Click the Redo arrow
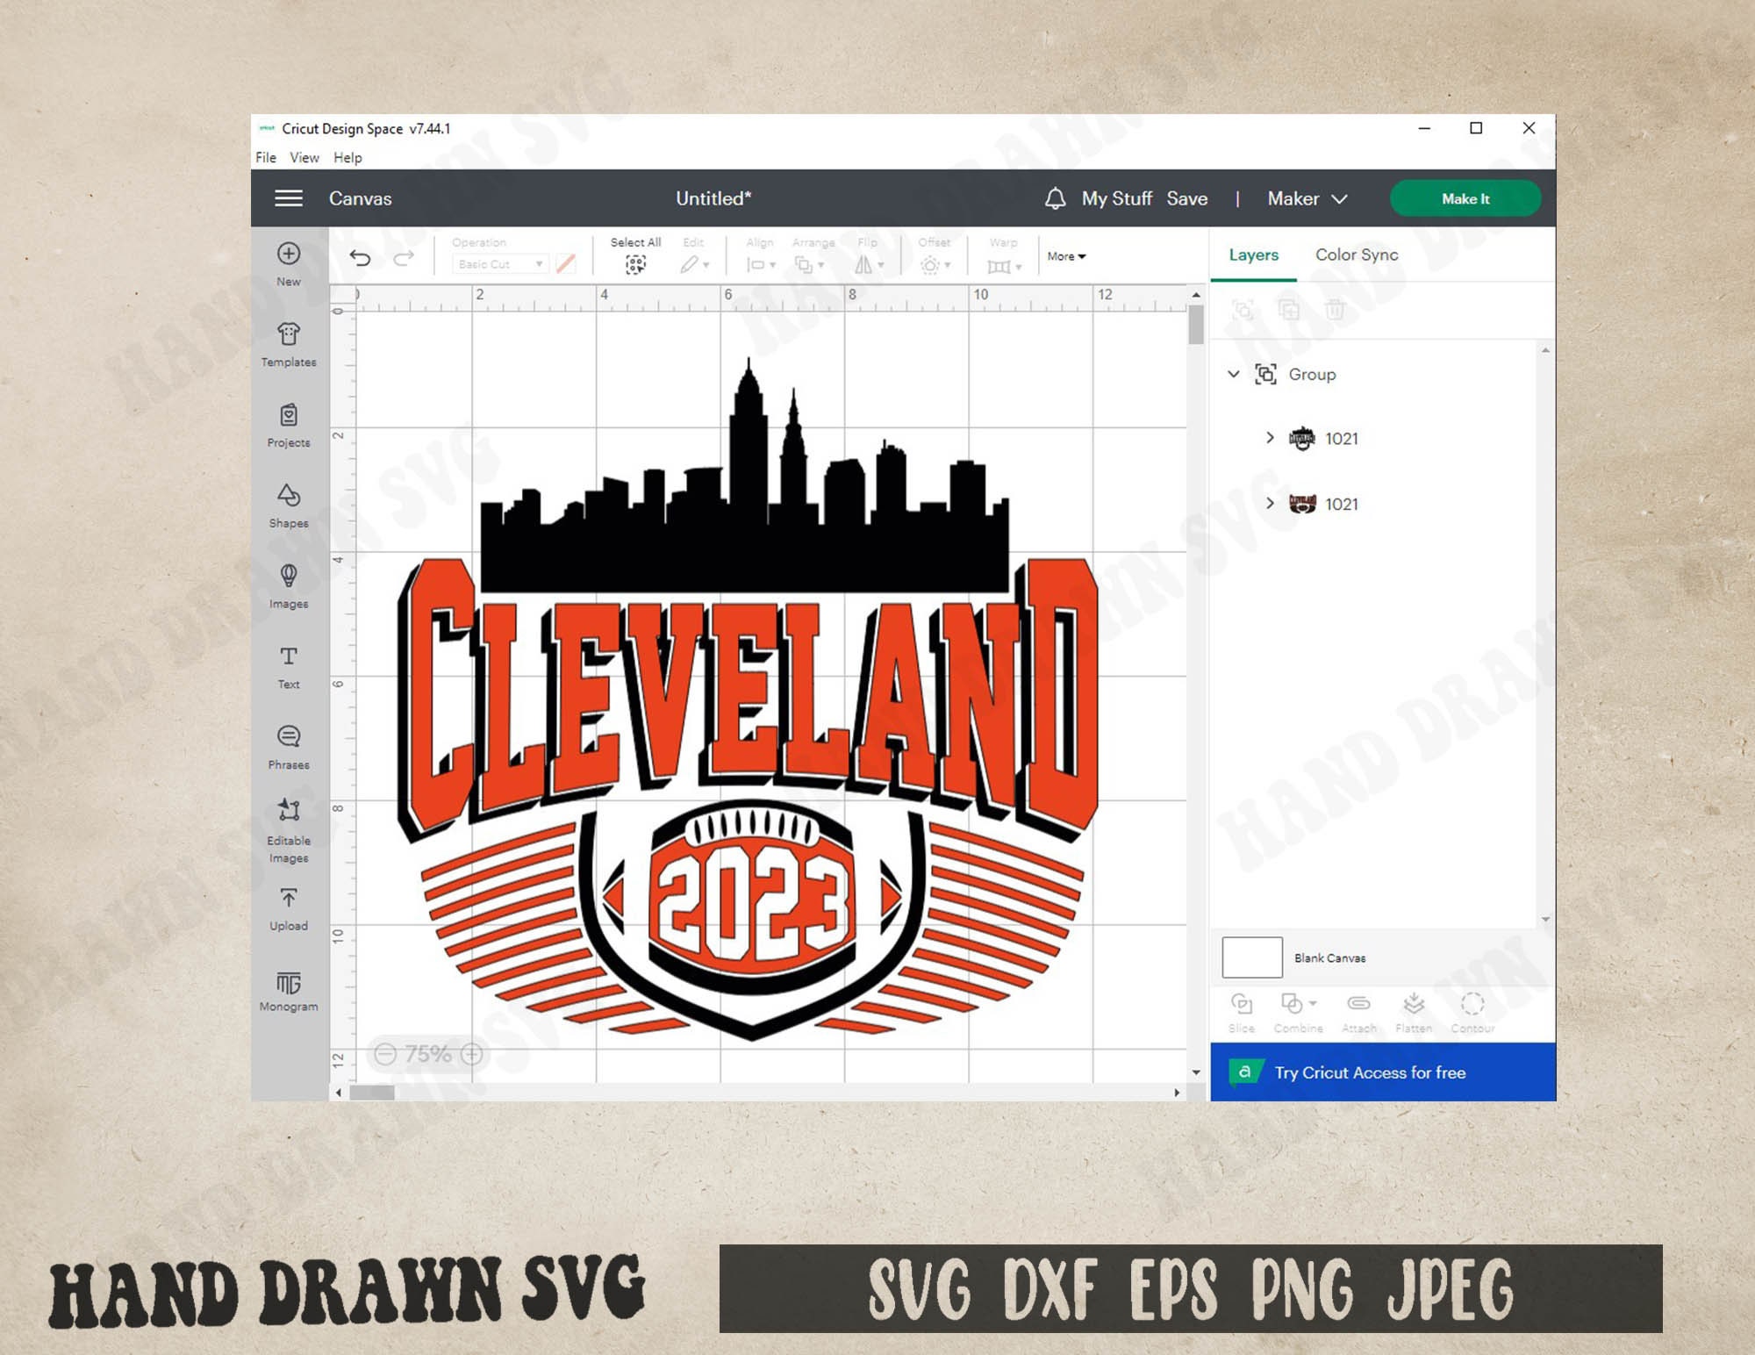The height and width of the screenshot is (1355, 1755). (404, 257)
